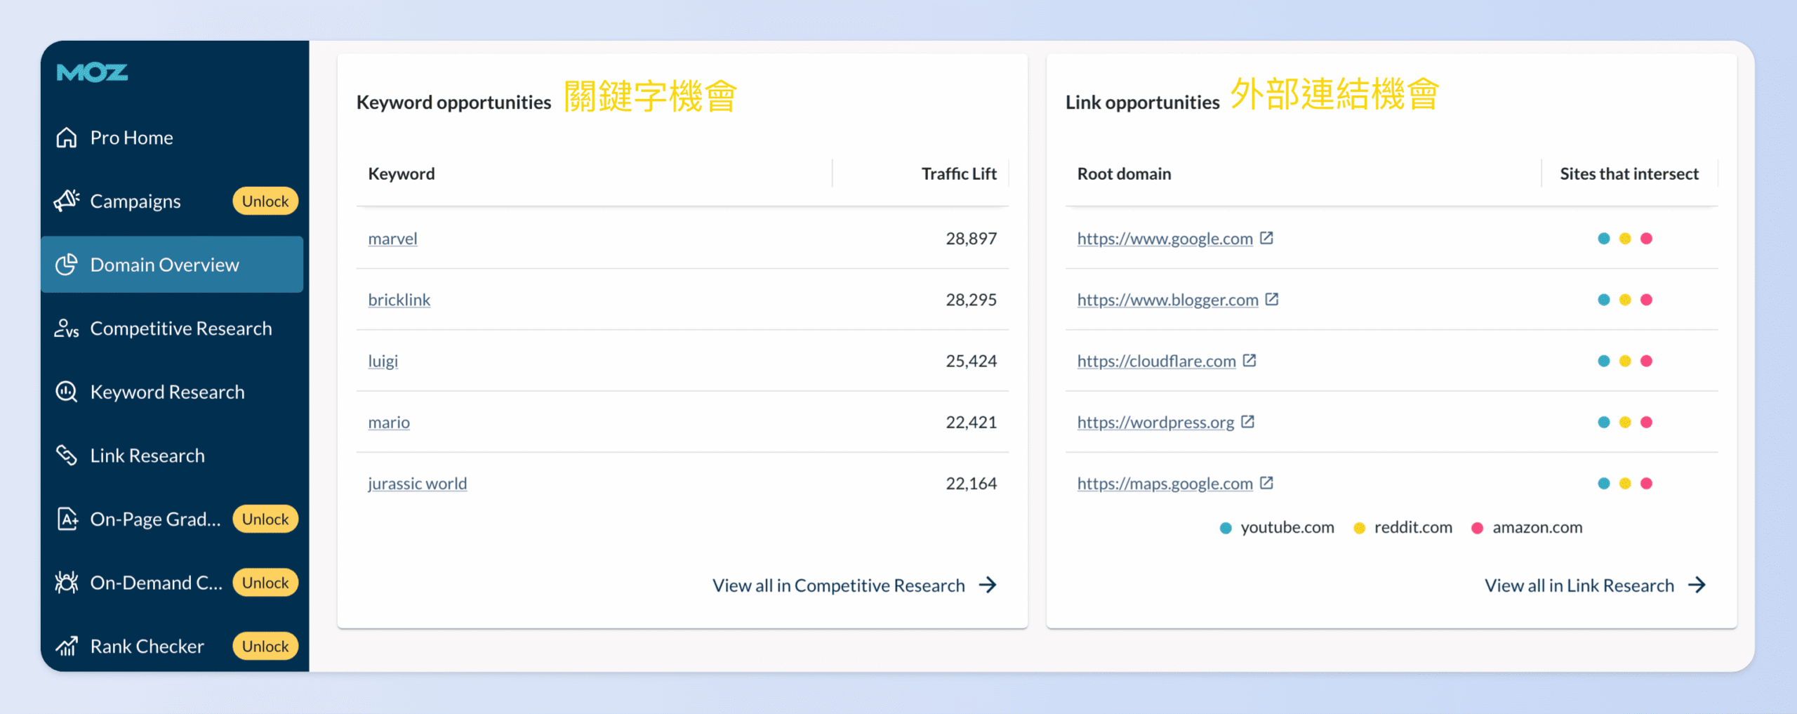Click the Keyword Research magnifier icon

click(67, 392)
